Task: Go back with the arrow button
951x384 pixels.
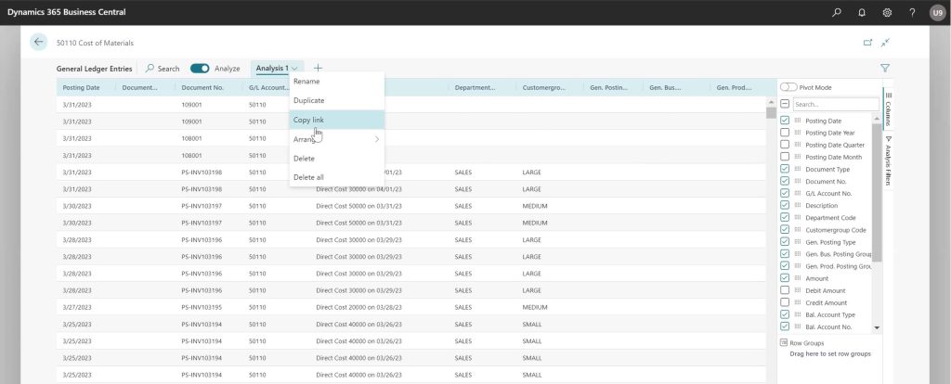Action: point(39,42)
